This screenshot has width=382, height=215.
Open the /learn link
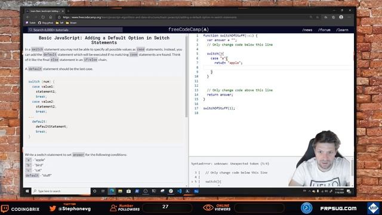pyautogui.click(x=342, y=30)
